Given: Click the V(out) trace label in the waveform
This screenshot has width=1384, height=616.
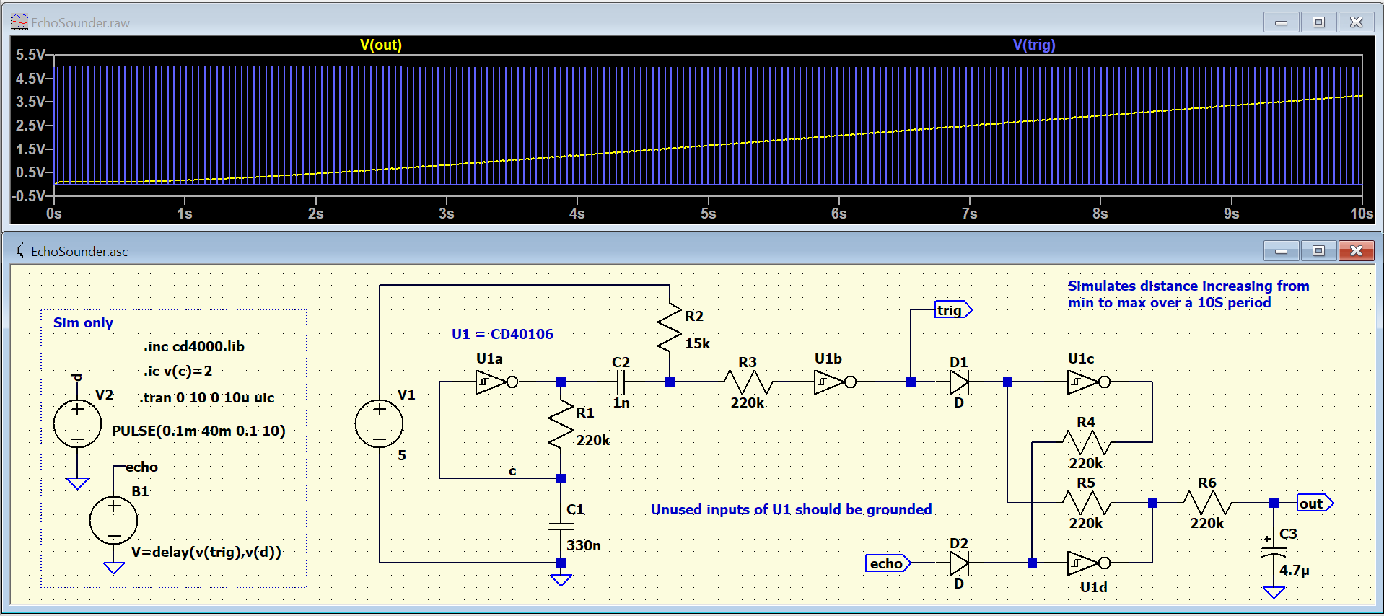Looking at the screenshot, I should (x=380, y=45).
